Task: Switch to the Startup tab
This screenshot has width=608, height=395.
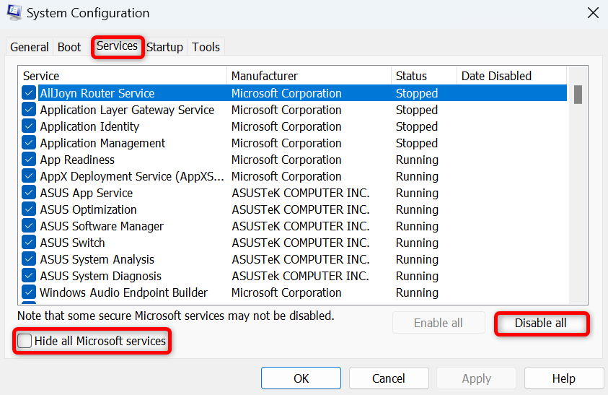Action: (164, 47)
